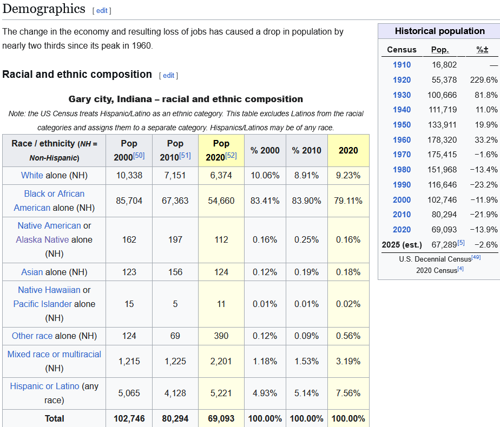Image resolution: width=500 pixels, height=427 pixels.
Task: Open citation 5 beside the 2025 estimate
Action: (461, 243)
